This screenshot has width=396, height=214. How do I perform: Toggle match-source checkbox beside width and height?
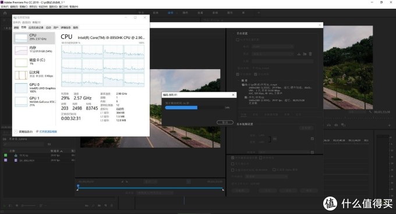coord(312,138)
